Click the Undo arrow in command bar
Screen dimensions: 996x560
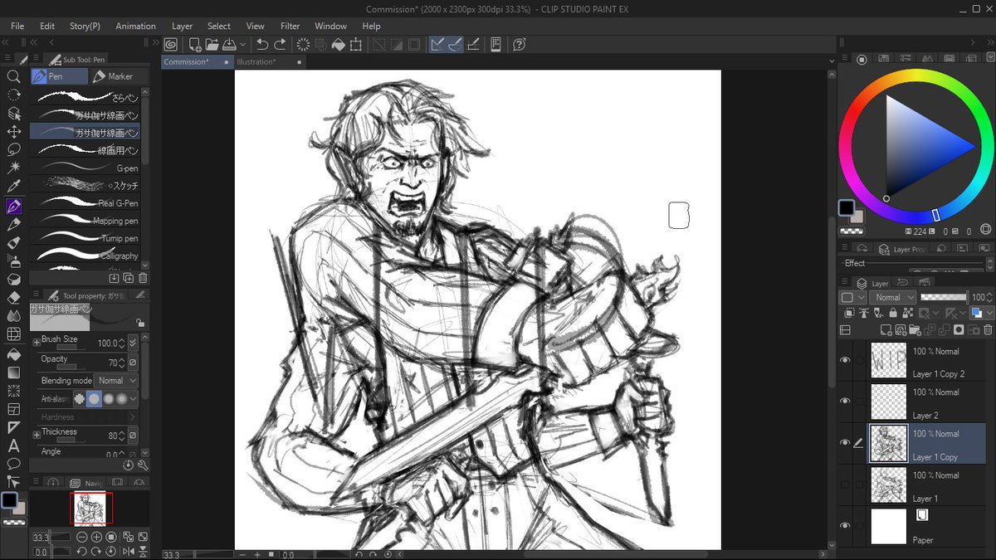262,45
